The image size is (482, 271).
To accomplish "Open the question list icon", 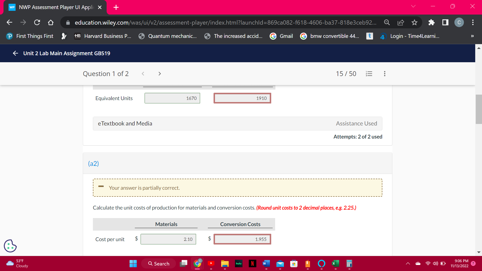I will (369, 74).
